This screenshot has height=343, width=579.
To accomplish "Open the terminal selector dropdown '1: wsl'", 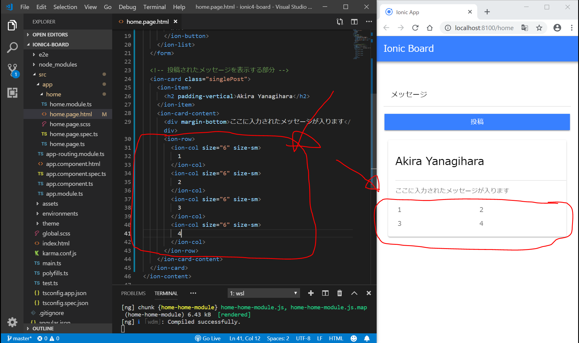I will pos(264,293).
